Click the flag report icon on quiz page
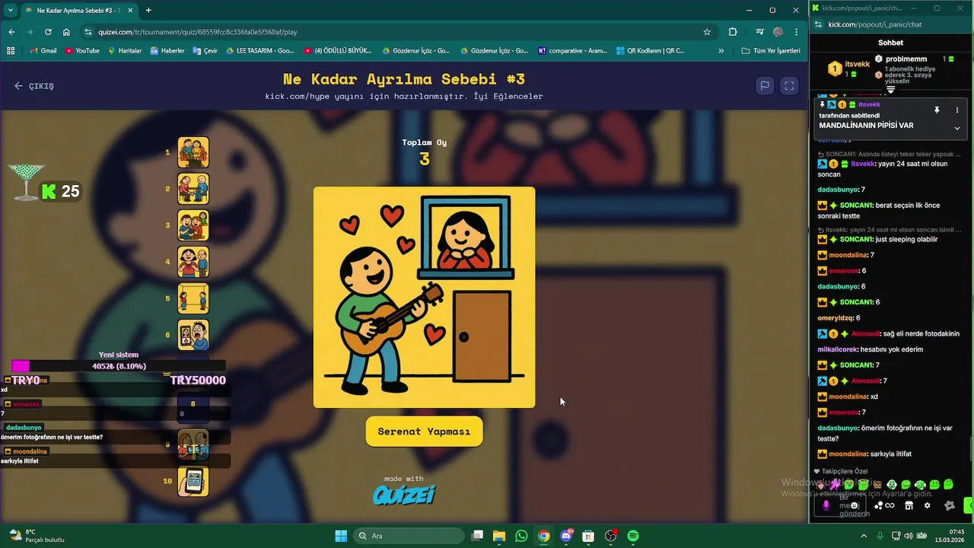The image size is (974, 548). 765,86
